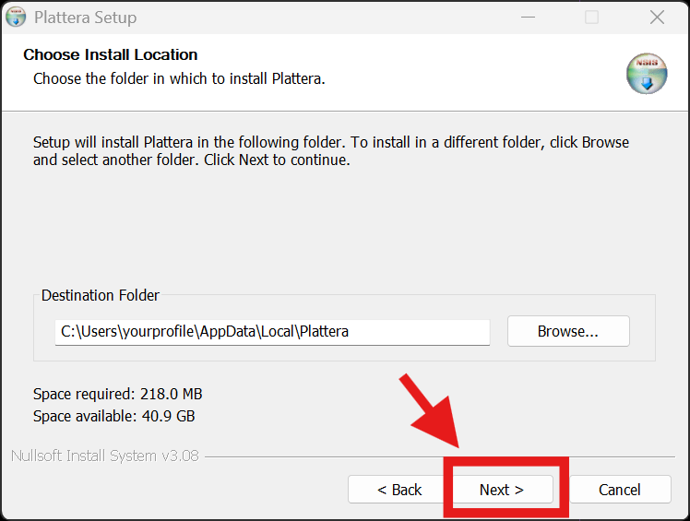Select the "Space available: 40.9 GB" text

click(x=114, y=416)
